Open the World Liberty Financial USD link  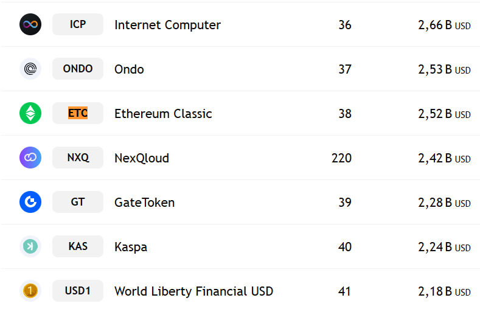coord(194,291)
